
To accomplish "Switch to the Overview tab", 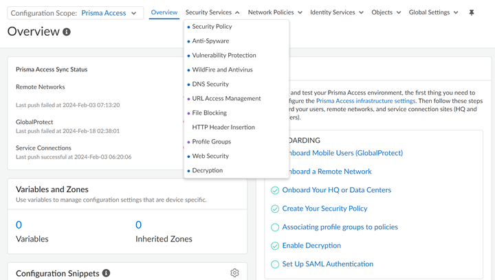I will 164,12.
